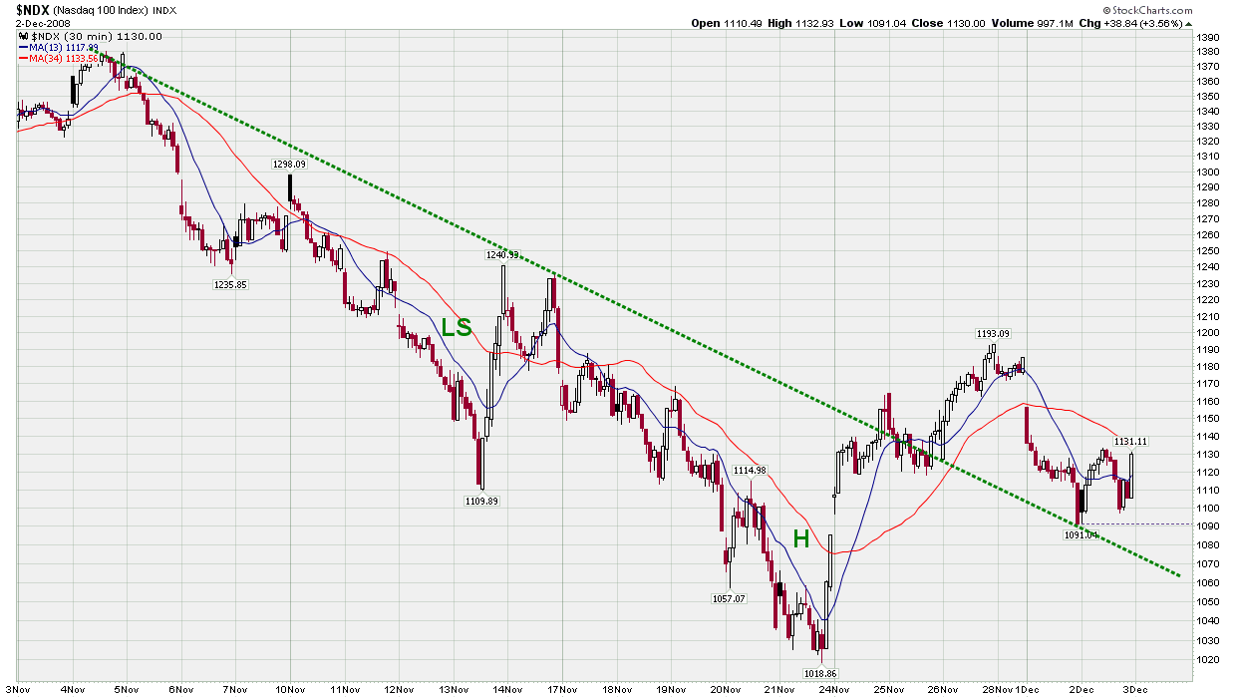Click the Chg +38.84 (+3.56%) value
The width and height of the screenshot is (1236, 698).
[x=1141, y=23]
